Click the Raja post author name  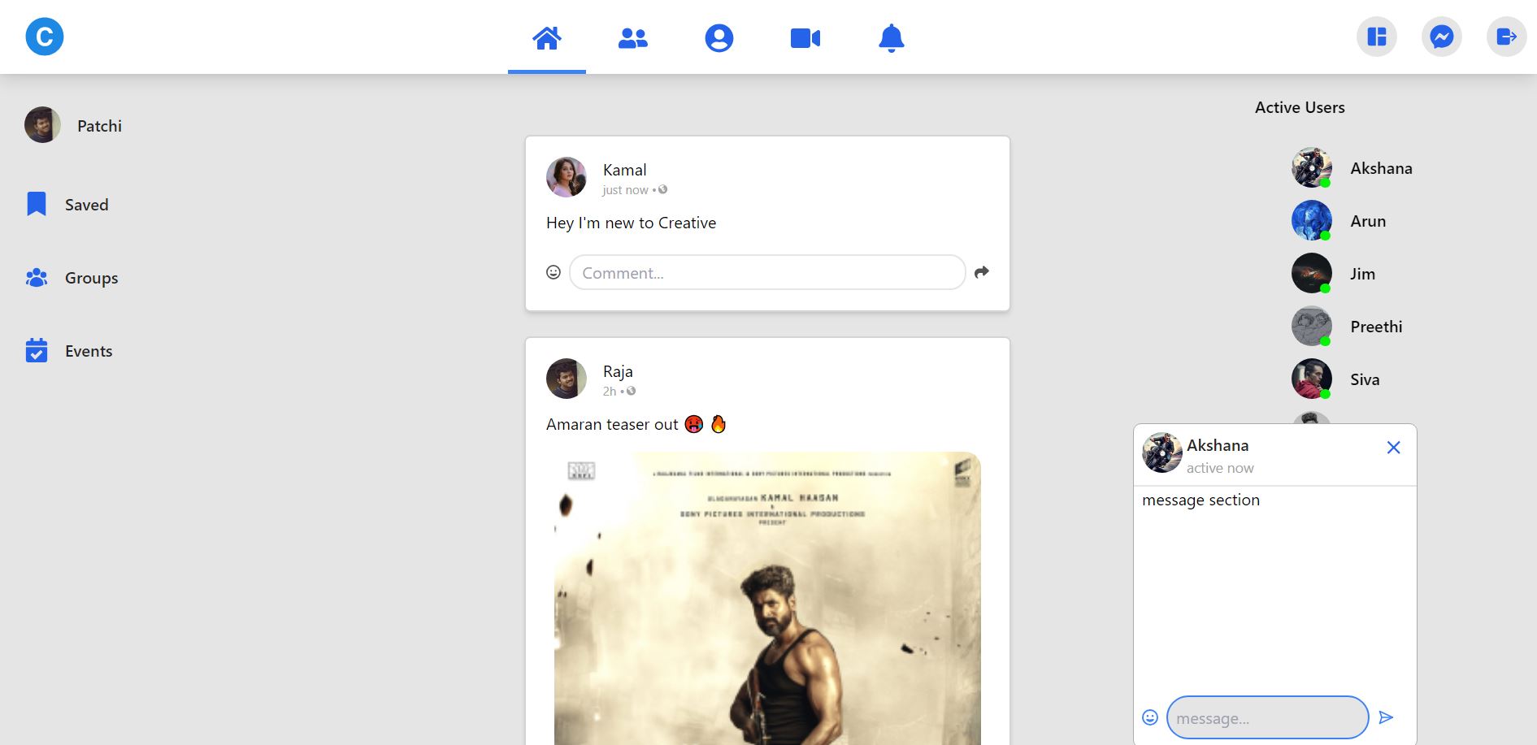pos(618,371)
